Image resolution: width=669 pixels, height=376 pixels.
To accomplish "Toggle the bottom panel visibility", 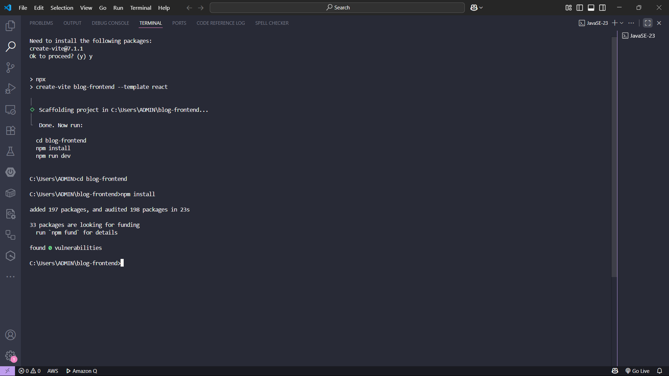I will [591, 8].
